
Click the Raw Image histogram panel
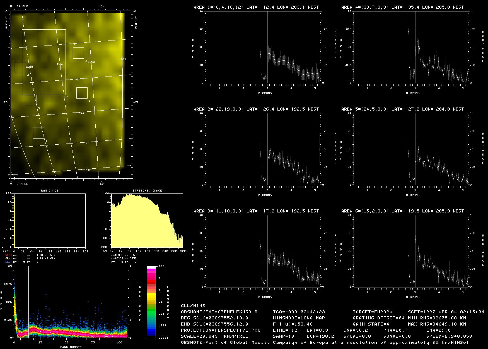[50, 221]
